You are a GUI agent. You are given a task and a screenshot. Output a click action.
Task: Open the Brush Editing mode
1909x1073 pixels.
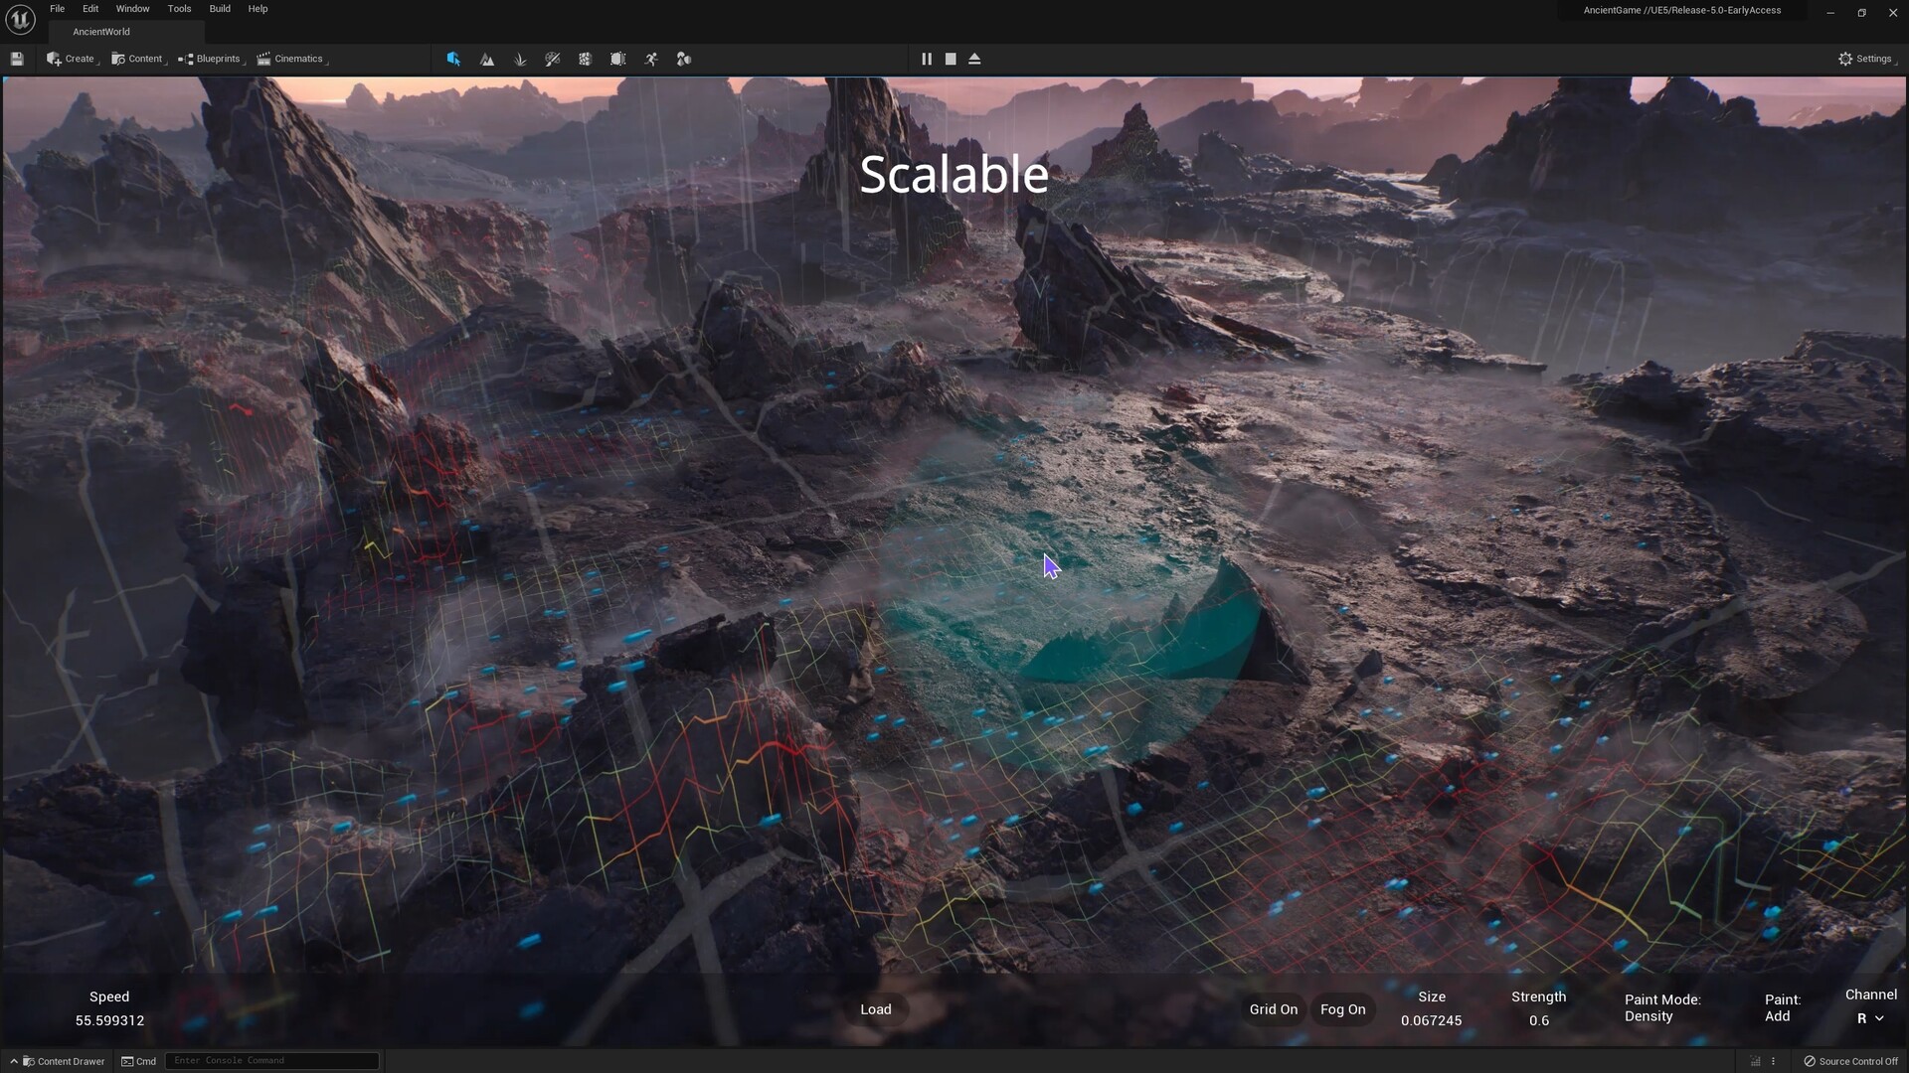click(617, 59)
